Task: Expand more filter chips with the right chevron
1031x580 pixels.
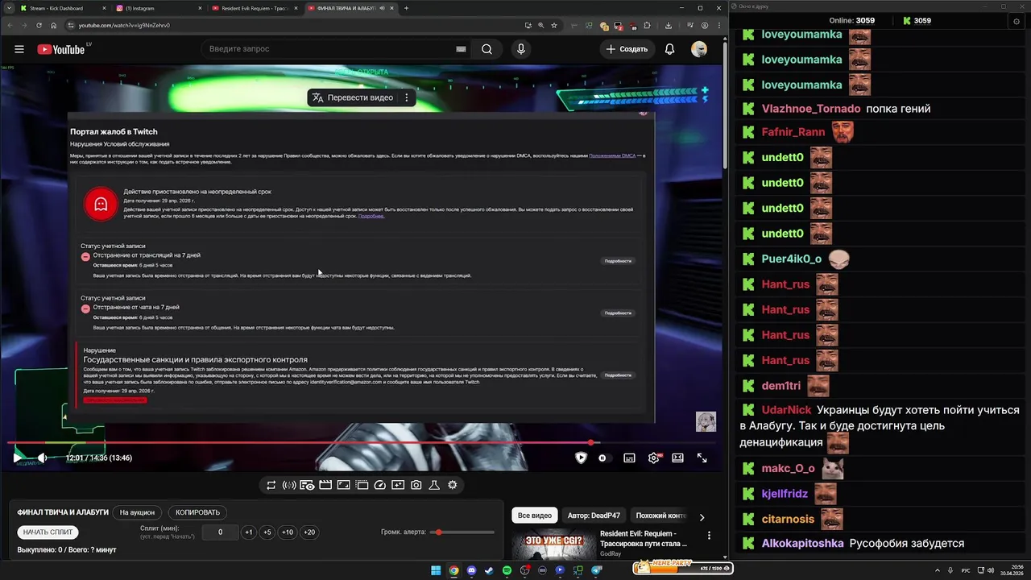Action: (x=702, y=517)
